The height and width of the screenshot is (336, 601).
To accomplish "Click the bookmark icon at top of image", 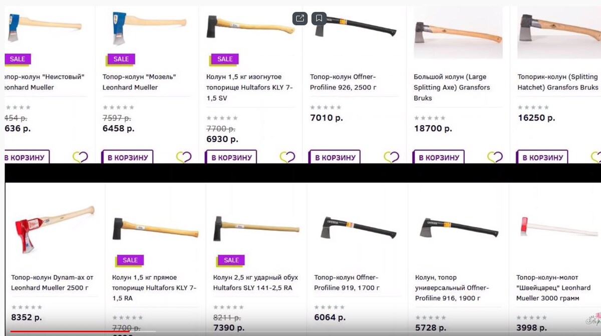I will [319, 19].
